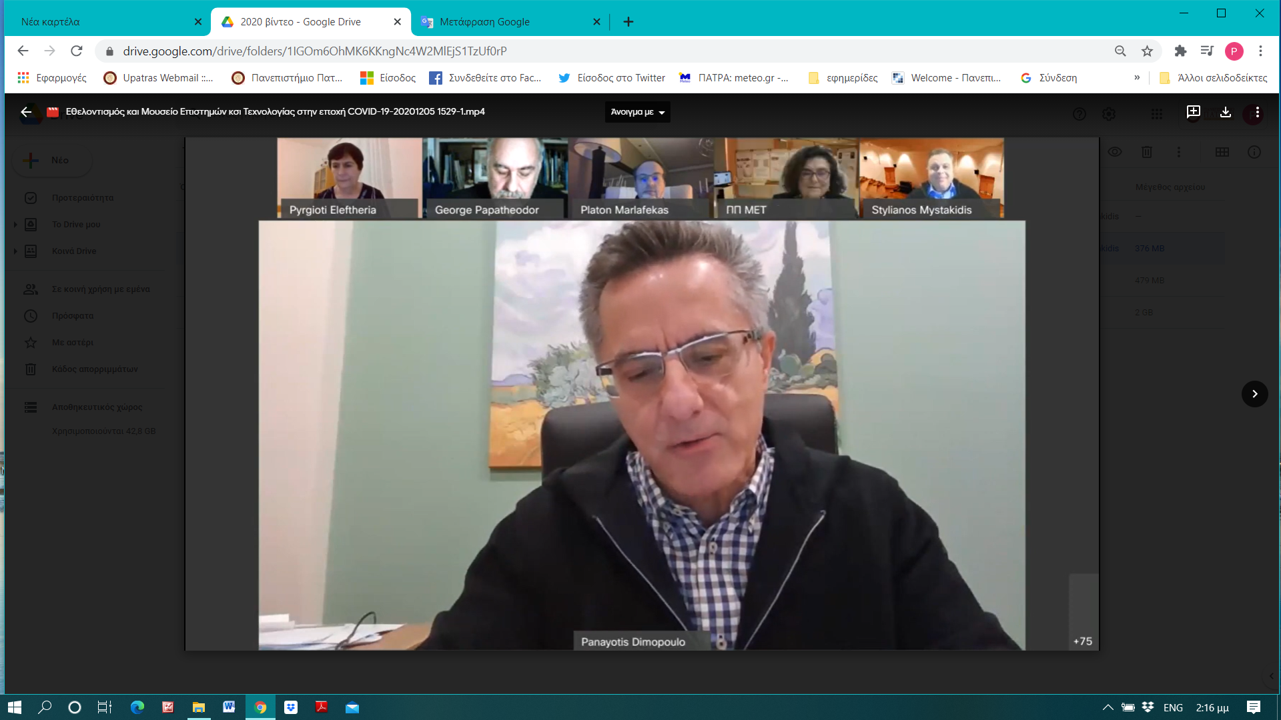Open 'Κάδος απορριμμάτων' trash
Image resolution: width=1281 pixels, height=720 pixels.
95,369
